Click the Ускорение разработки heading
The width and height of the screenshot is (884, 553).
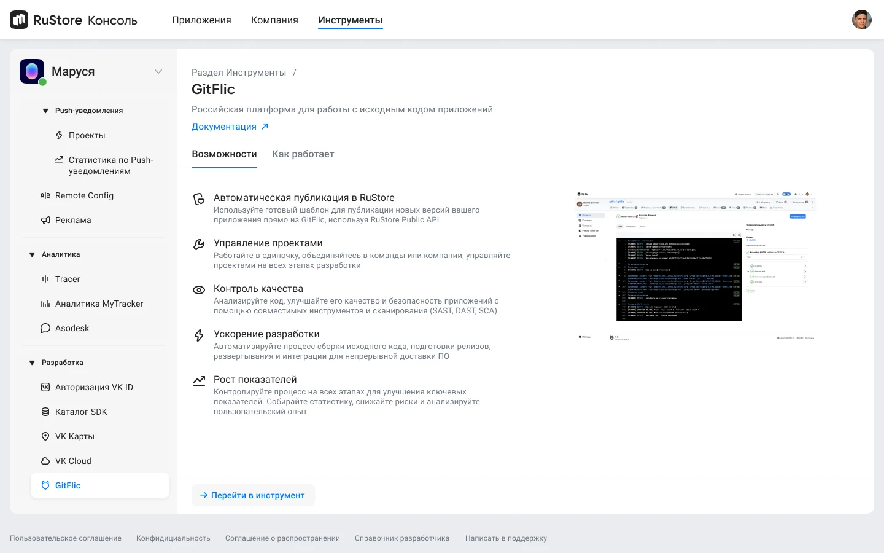coord(266,334)
